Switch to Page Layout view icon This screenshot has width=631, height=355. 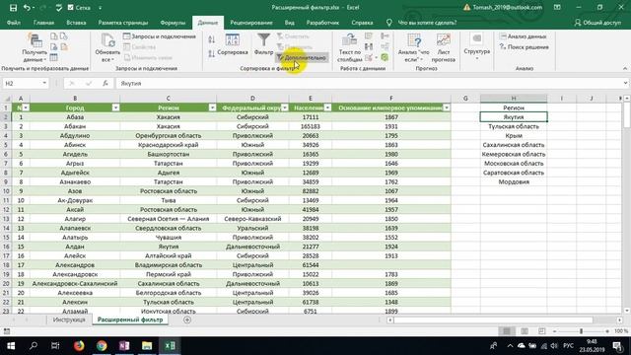click(525, 331)
